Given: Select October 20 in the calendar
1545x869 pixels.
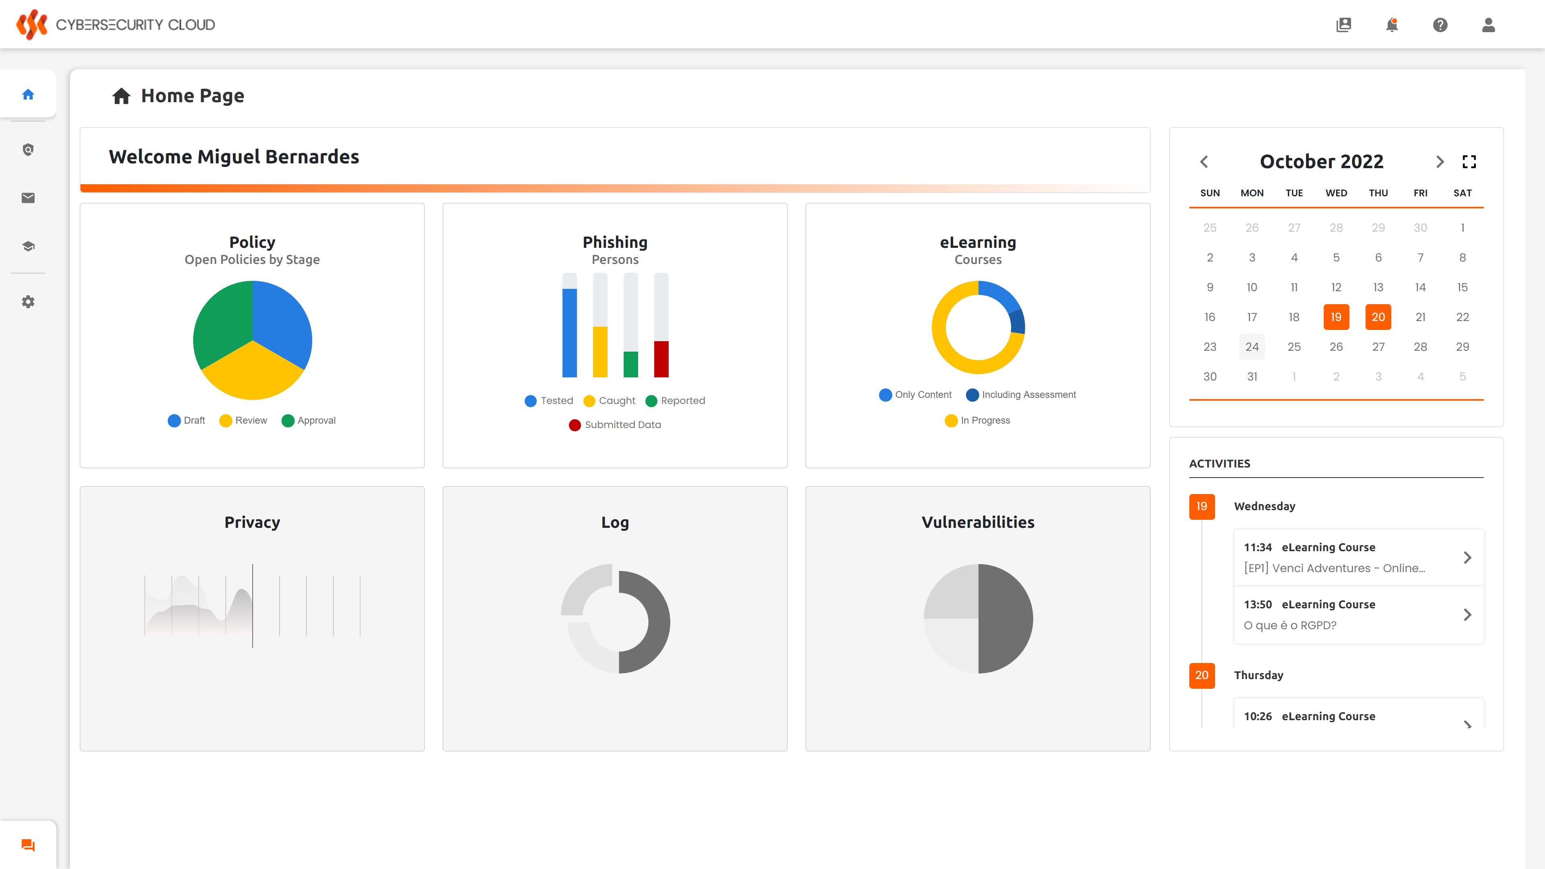Looking at the screenshot, I should coord(1378,317).
